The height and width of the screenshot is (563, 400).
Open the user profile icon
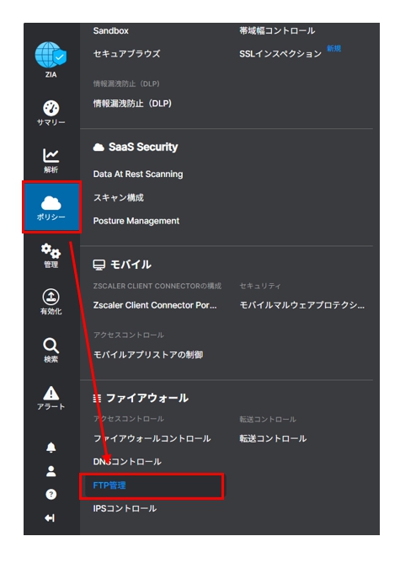click(x=51, y=471)
